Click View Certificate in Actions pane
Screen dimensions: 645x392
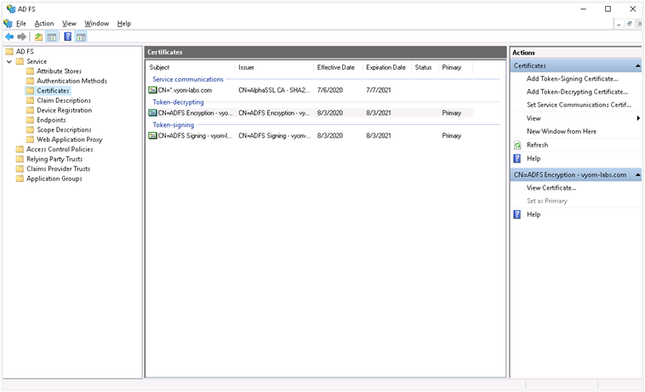pos(551,187)
